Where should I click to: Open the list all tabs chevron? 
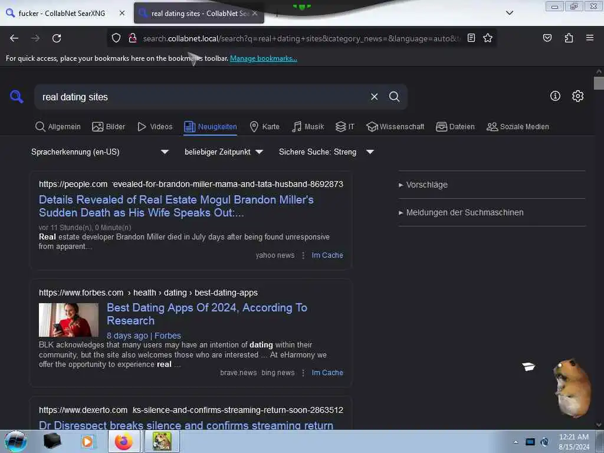[x=509, y=13]
